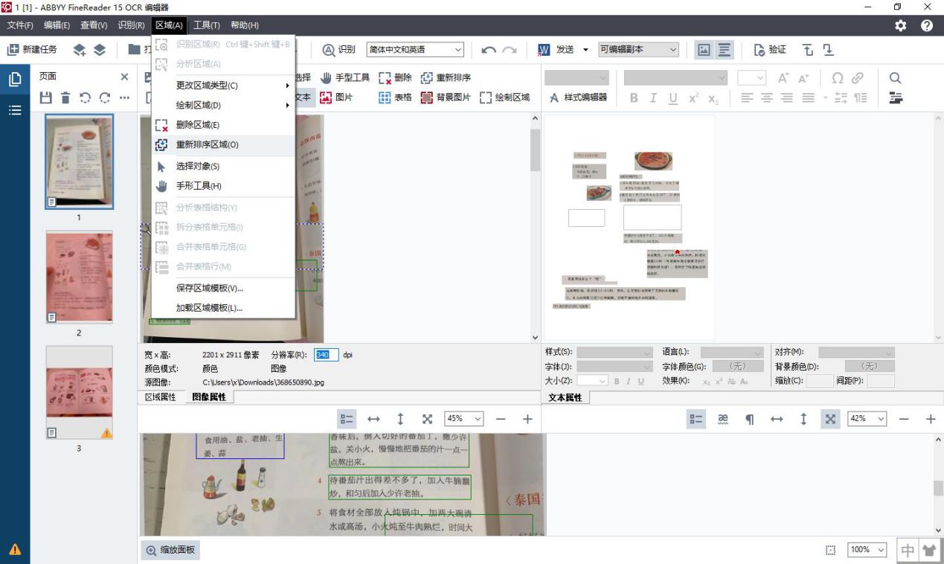
Task: Open the 语言(L) dropdown in text properties
Action: click(x=732, y=352)
